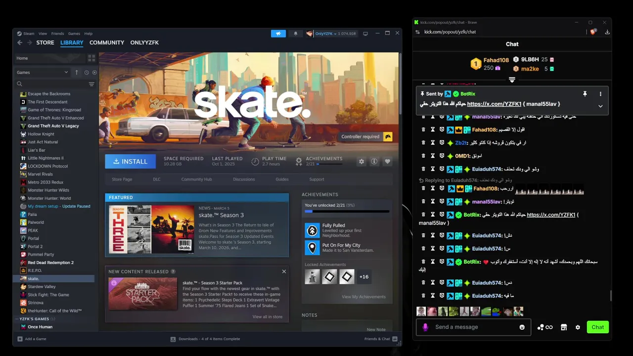Open Fully Pulled achievement icon

pyautogui.click(x=312, y=230)
